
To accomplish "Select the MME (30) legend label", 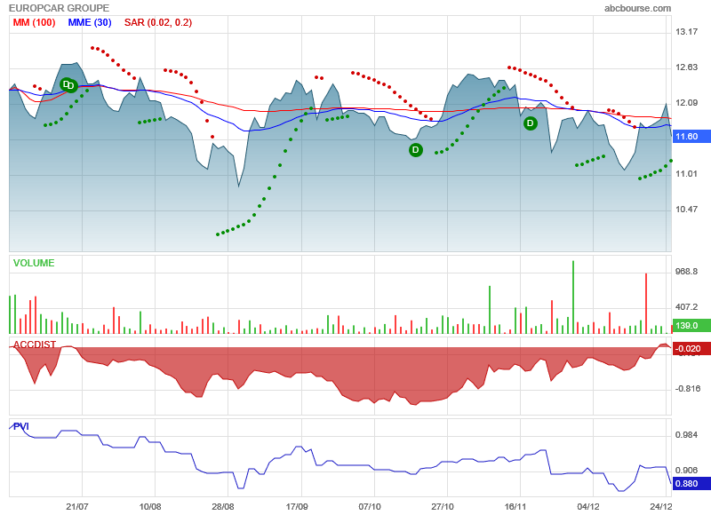I will tap(90, 22).
